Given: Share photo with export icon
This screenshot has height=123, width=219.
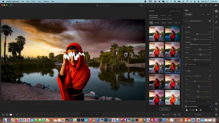Looking at the screenshot, I should pos(206,5).
